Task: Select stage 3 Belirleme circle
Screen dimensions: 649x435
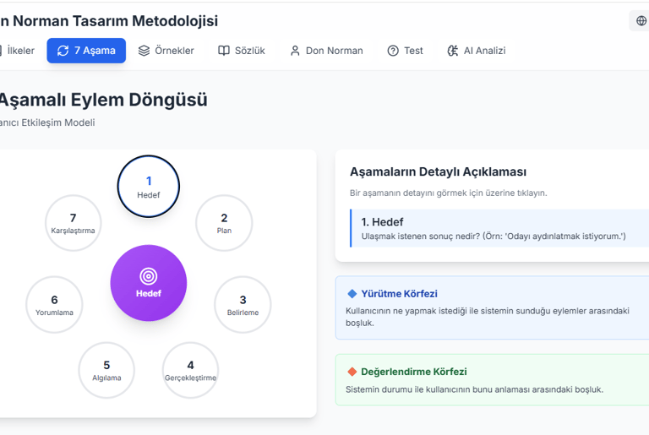Action: pyautogui.click(x=243, y=305)
